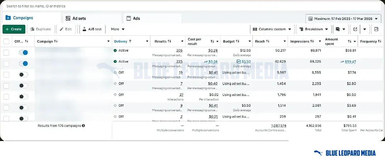This screenshot has height=165, width=385.
Task: Sort table by Impressions arrows
Action: 312,42
